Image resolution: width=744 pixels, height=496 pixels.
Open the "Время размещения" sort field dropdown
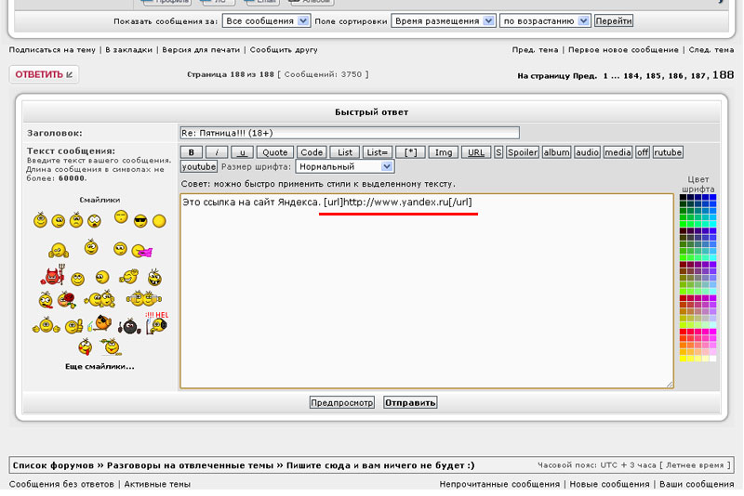click(443, 20)
